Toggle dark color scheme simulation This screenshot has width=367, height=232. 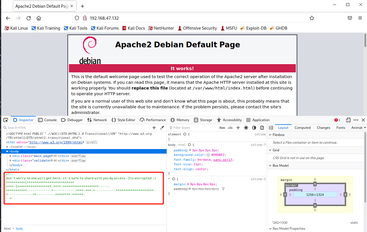pos(254,128)
